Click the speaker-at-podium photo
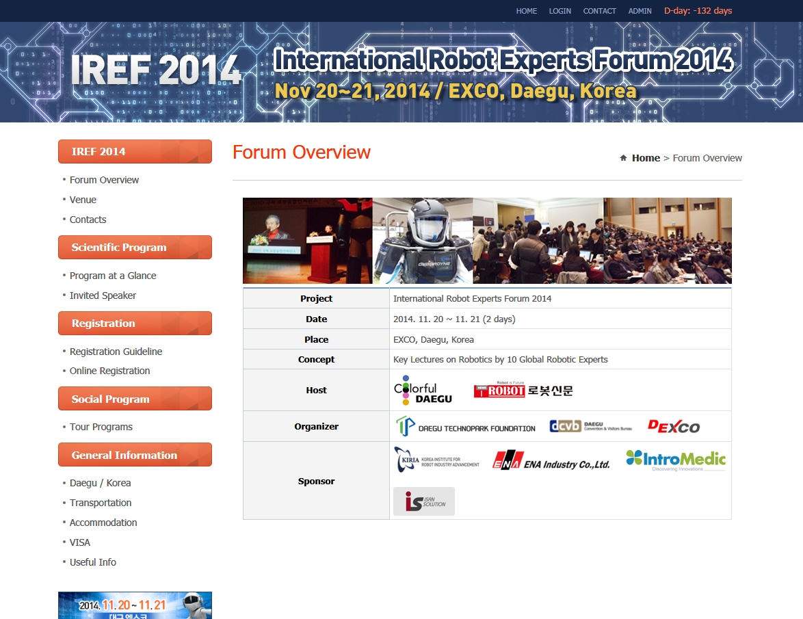The width and height of the screenshot is (803, 619). pos(308,241)
